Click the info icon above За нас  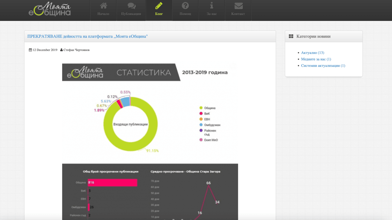[x=212, y=6]
